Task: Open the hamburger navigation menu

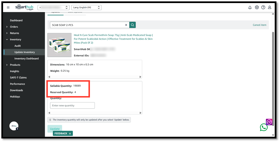Action: pyautogui.click(x=8, y=8)
